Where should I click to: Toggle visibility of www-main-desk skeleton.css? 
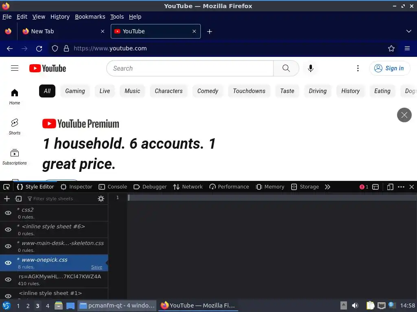[x=8, y=246]
